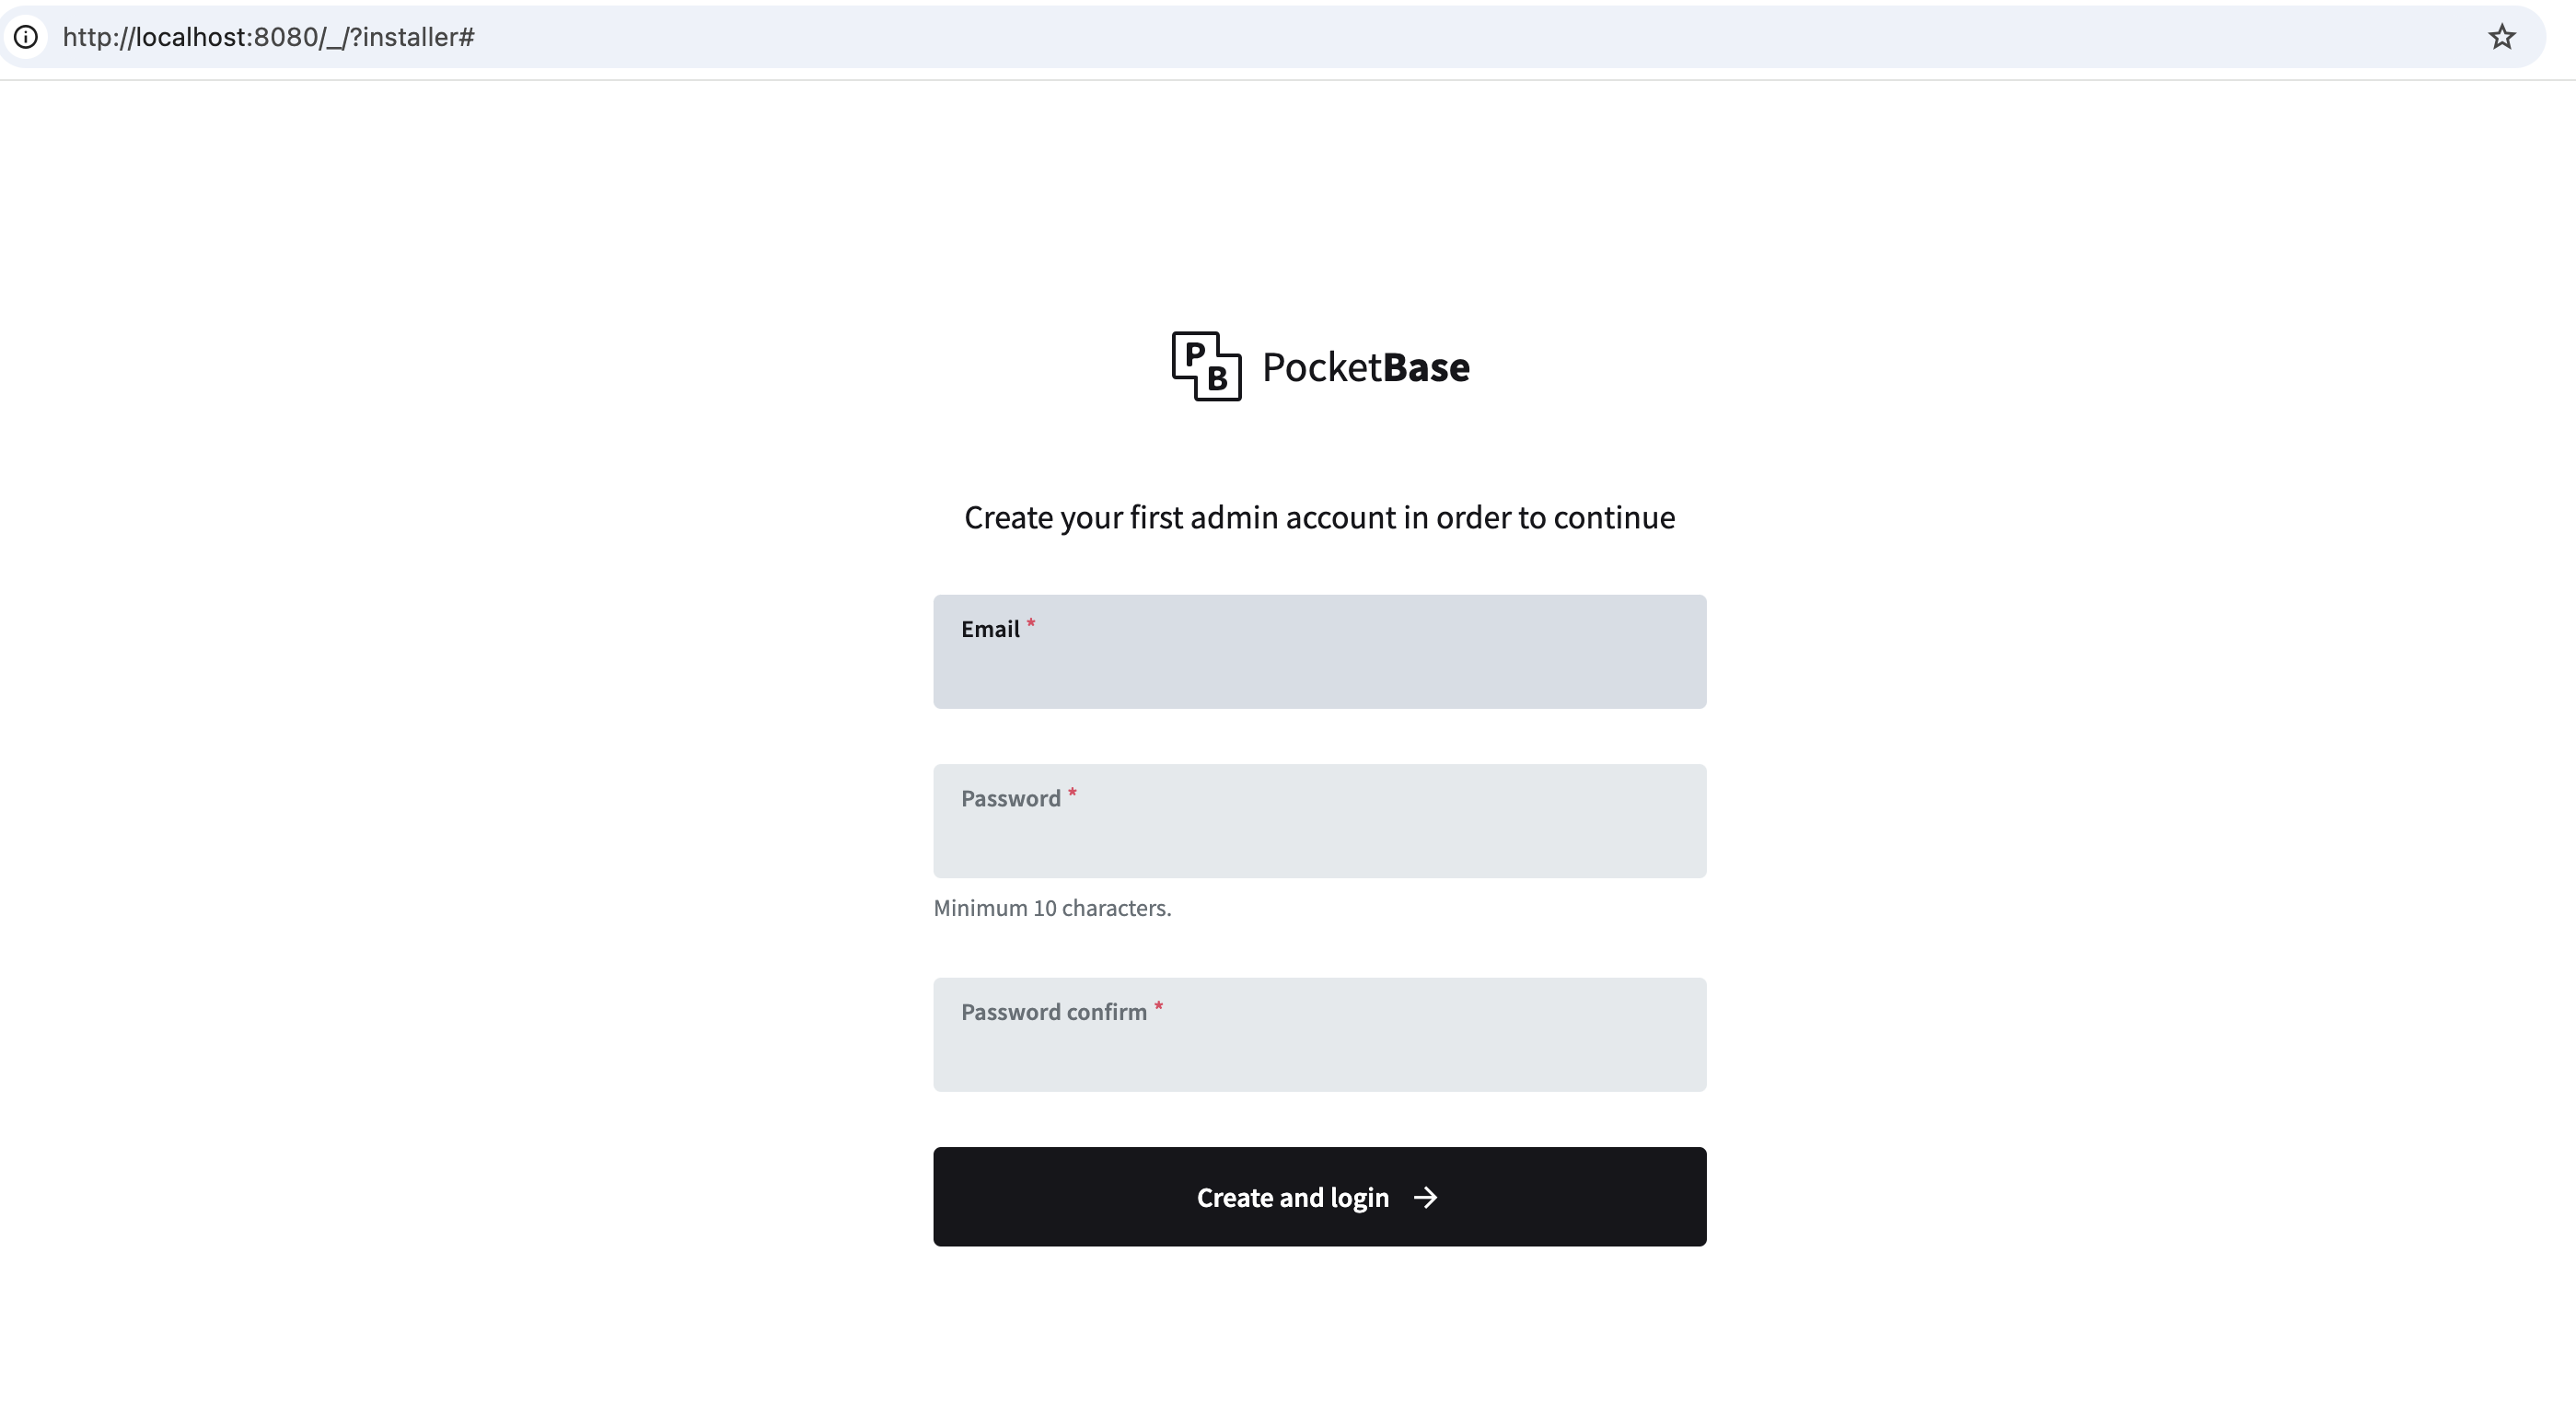The width and height of the screenshot is (2576, 1403).
Task: Click the red asterisk beside Password label
Action: [x=1072, y=793]
